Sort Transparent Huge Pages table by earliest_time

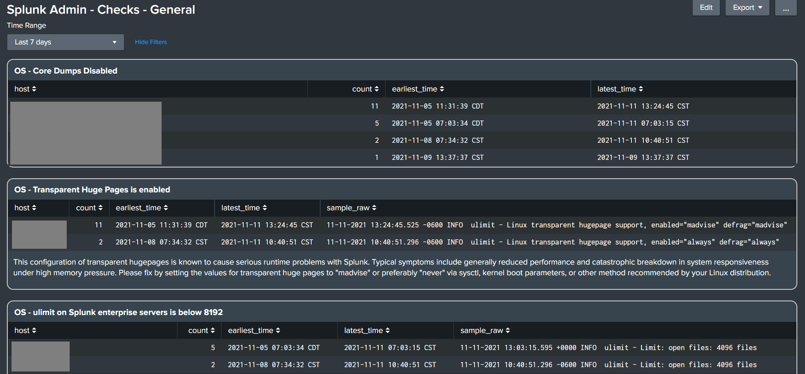pos(142,208)
